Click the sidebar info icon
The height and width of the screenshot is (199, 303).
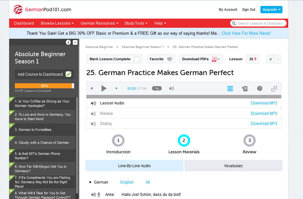tap(68, 42)
